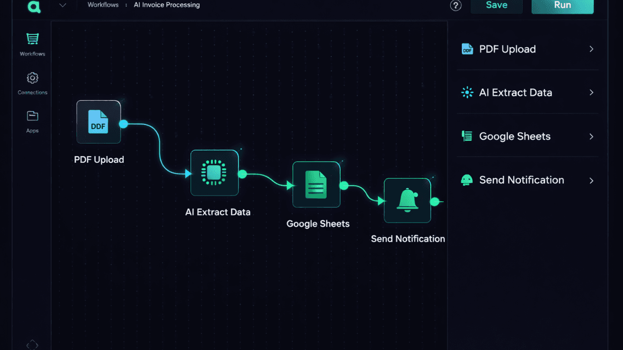This screenshot has height=350, width=623.
Task: Click the app logo in top-left corner
Action: point(34,7)
